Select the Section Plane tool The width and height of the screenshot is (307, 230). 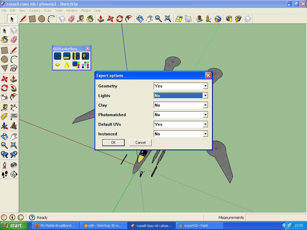tap(14, 174)
